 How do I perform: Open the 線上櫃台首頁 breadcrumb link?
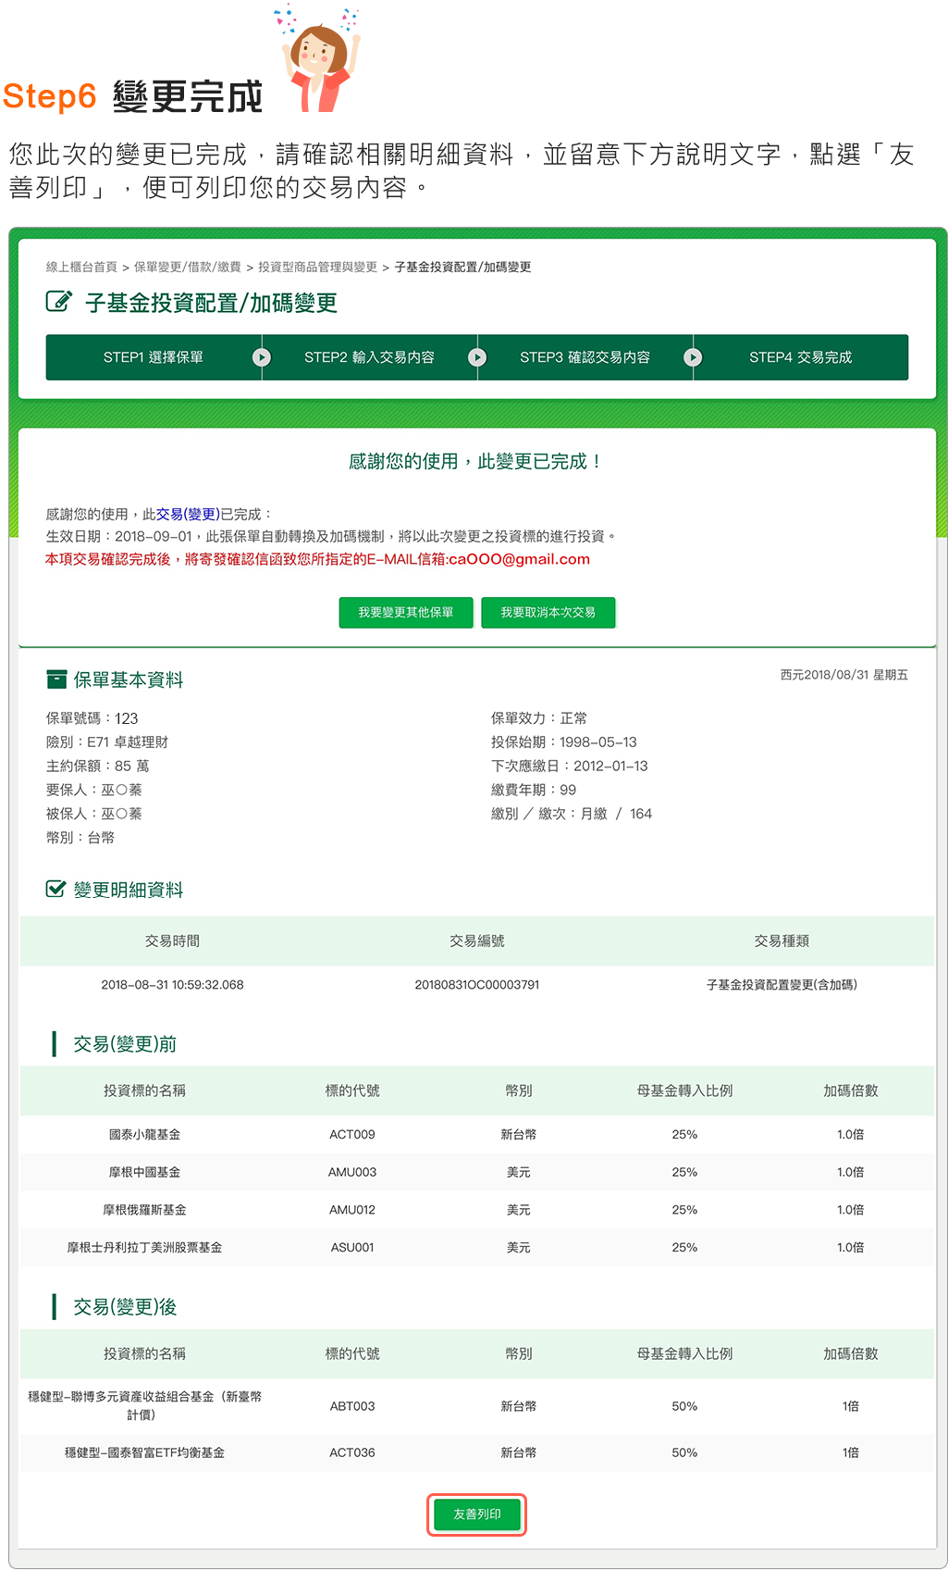point(81,267)
